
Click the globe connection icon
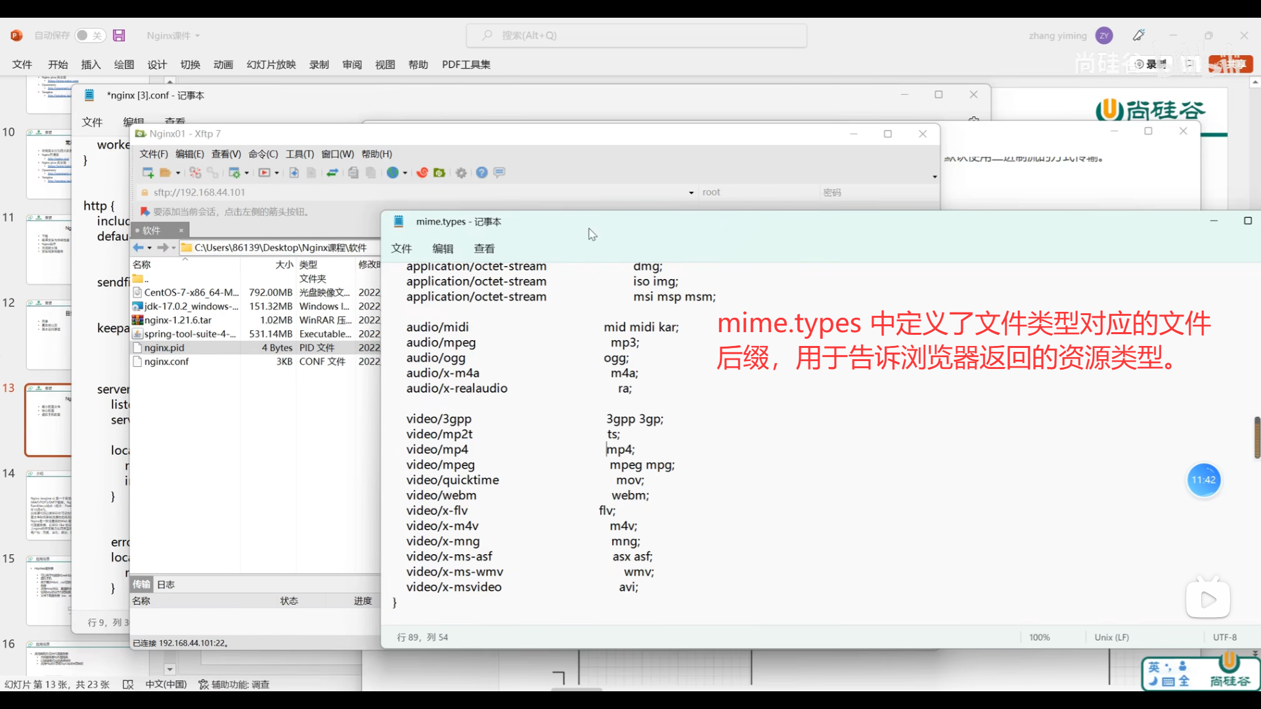[x=393, y=173]
